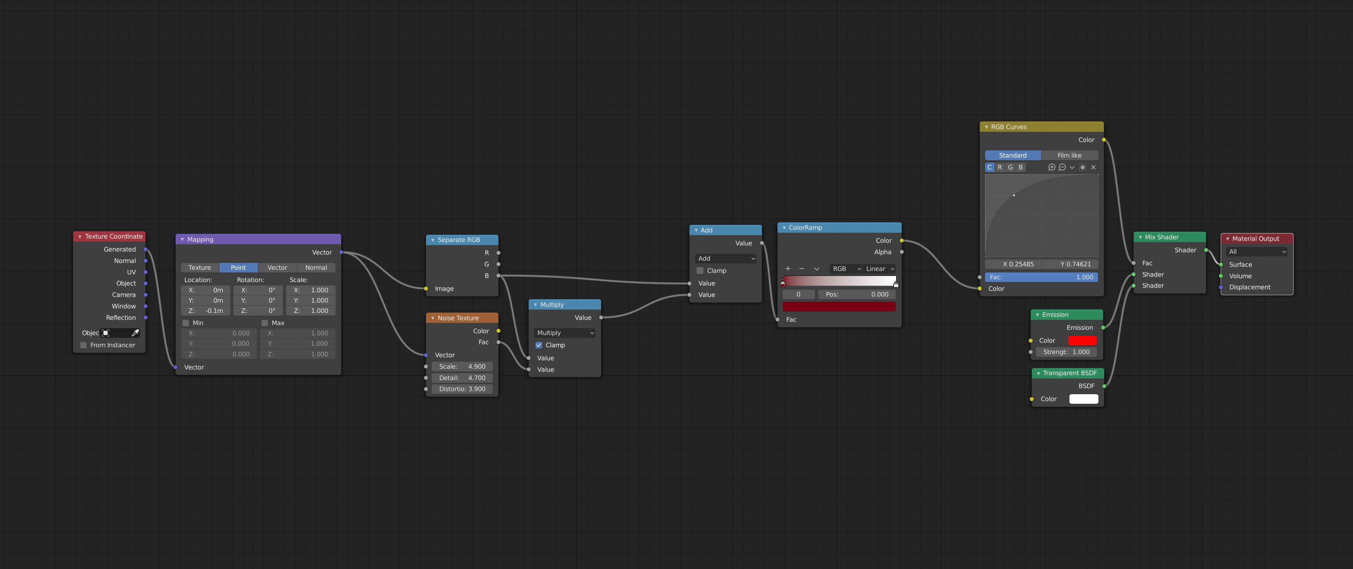This screenshot has width=1353, height=569.
Task: Open the red Emission color swatch
Action: pyautogui.click(x=1082, y=340)
